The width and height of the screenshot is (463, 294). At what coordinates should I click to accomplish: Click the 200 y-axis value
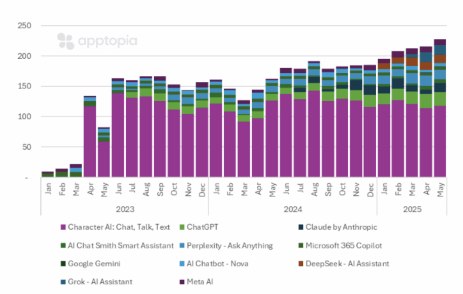[24, 56]
